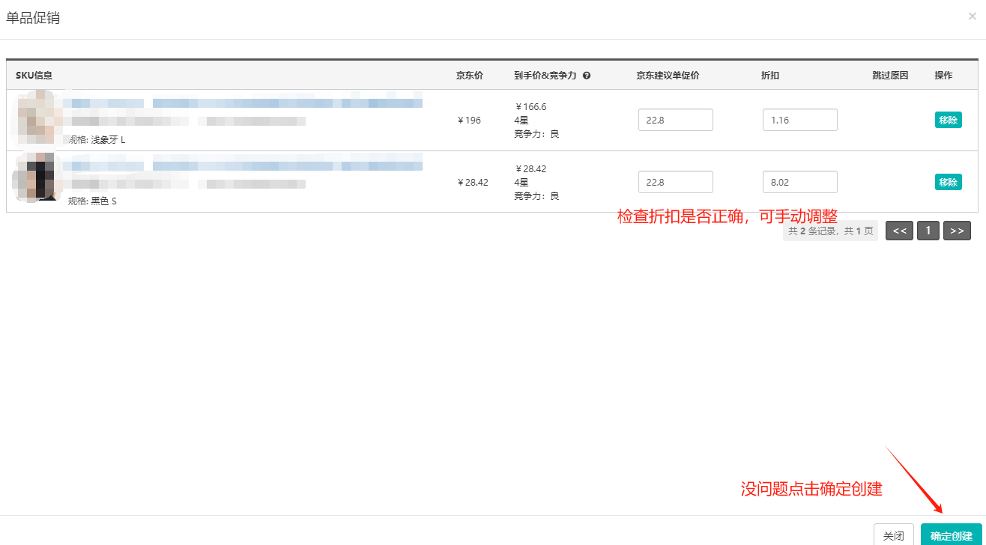This screenshot has width=986, height=545.
Task: Click the help icon beside 到手价&竞争力
Action: pyautogui.click(x=587, y=76)
